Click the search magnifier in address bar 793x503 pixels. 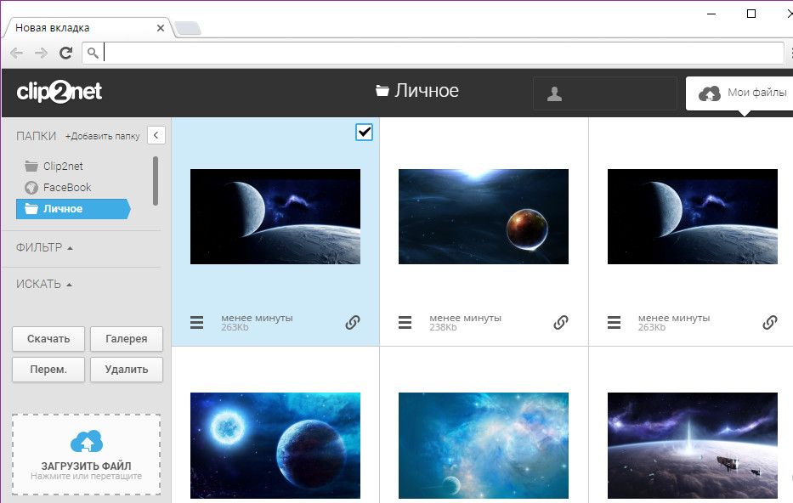point(93,53)
